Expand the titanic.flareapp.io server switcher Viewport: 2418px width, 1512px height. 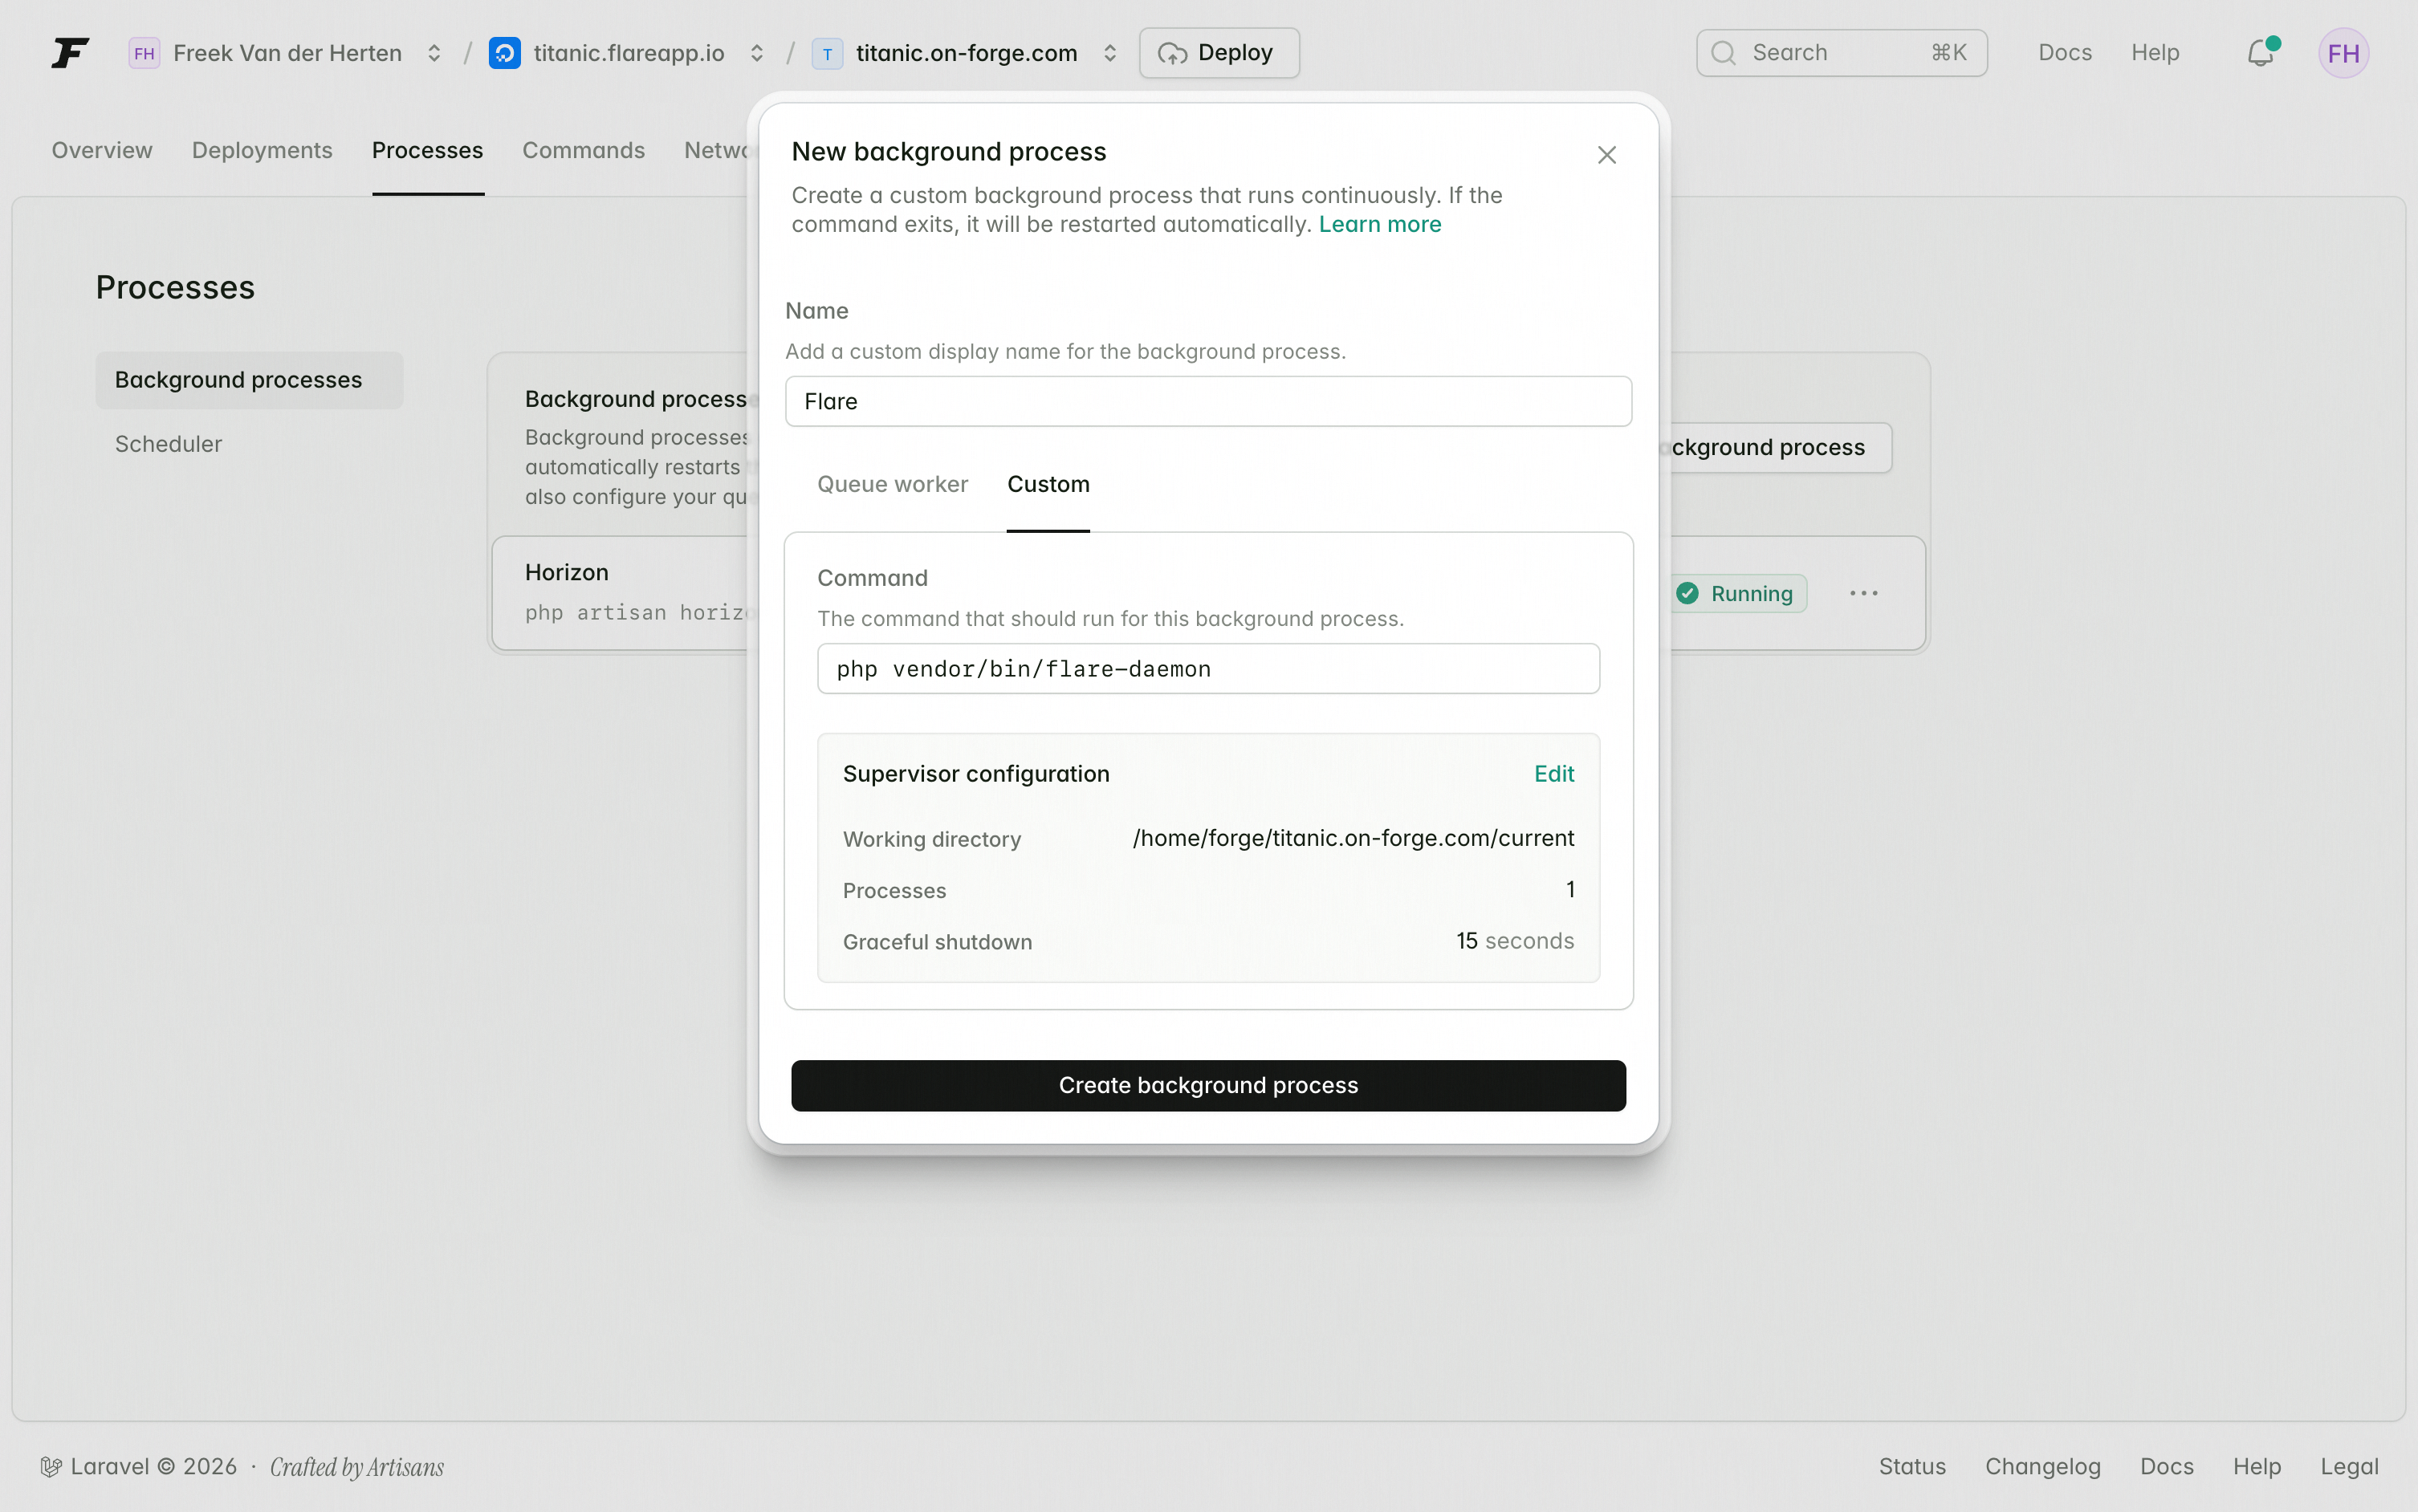point(757,53)
